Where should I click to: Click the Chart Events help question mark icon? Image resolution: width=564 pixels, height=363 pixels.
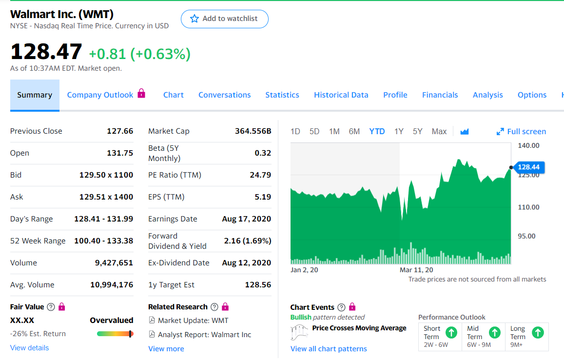(x=341, y=307)
